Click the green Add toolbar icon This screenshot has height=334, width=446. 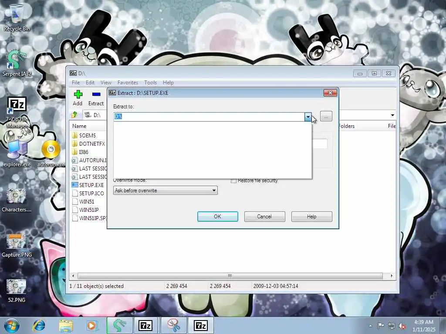tap(78, 94)
